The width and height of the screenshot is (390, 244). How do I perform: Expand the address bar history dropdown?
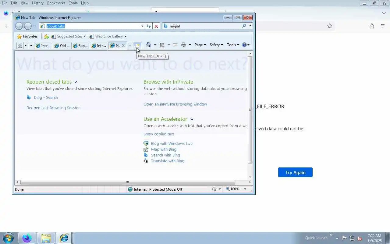pyautogui.click(x=142, y=26)
